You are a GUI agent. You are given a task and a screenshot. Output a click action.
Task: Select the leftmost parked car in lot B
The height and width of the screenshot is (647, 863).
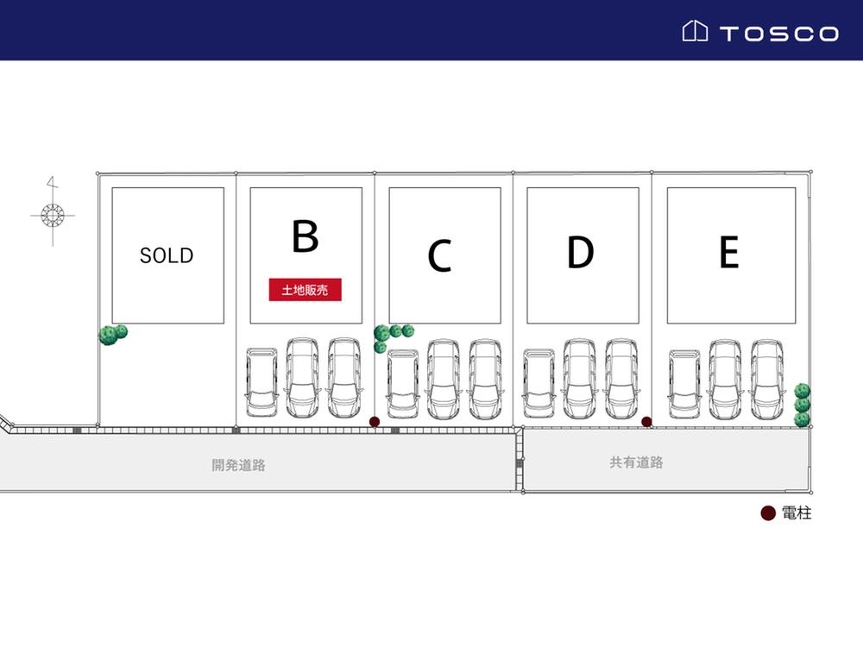pyautogui.click(x=261, y=381)
